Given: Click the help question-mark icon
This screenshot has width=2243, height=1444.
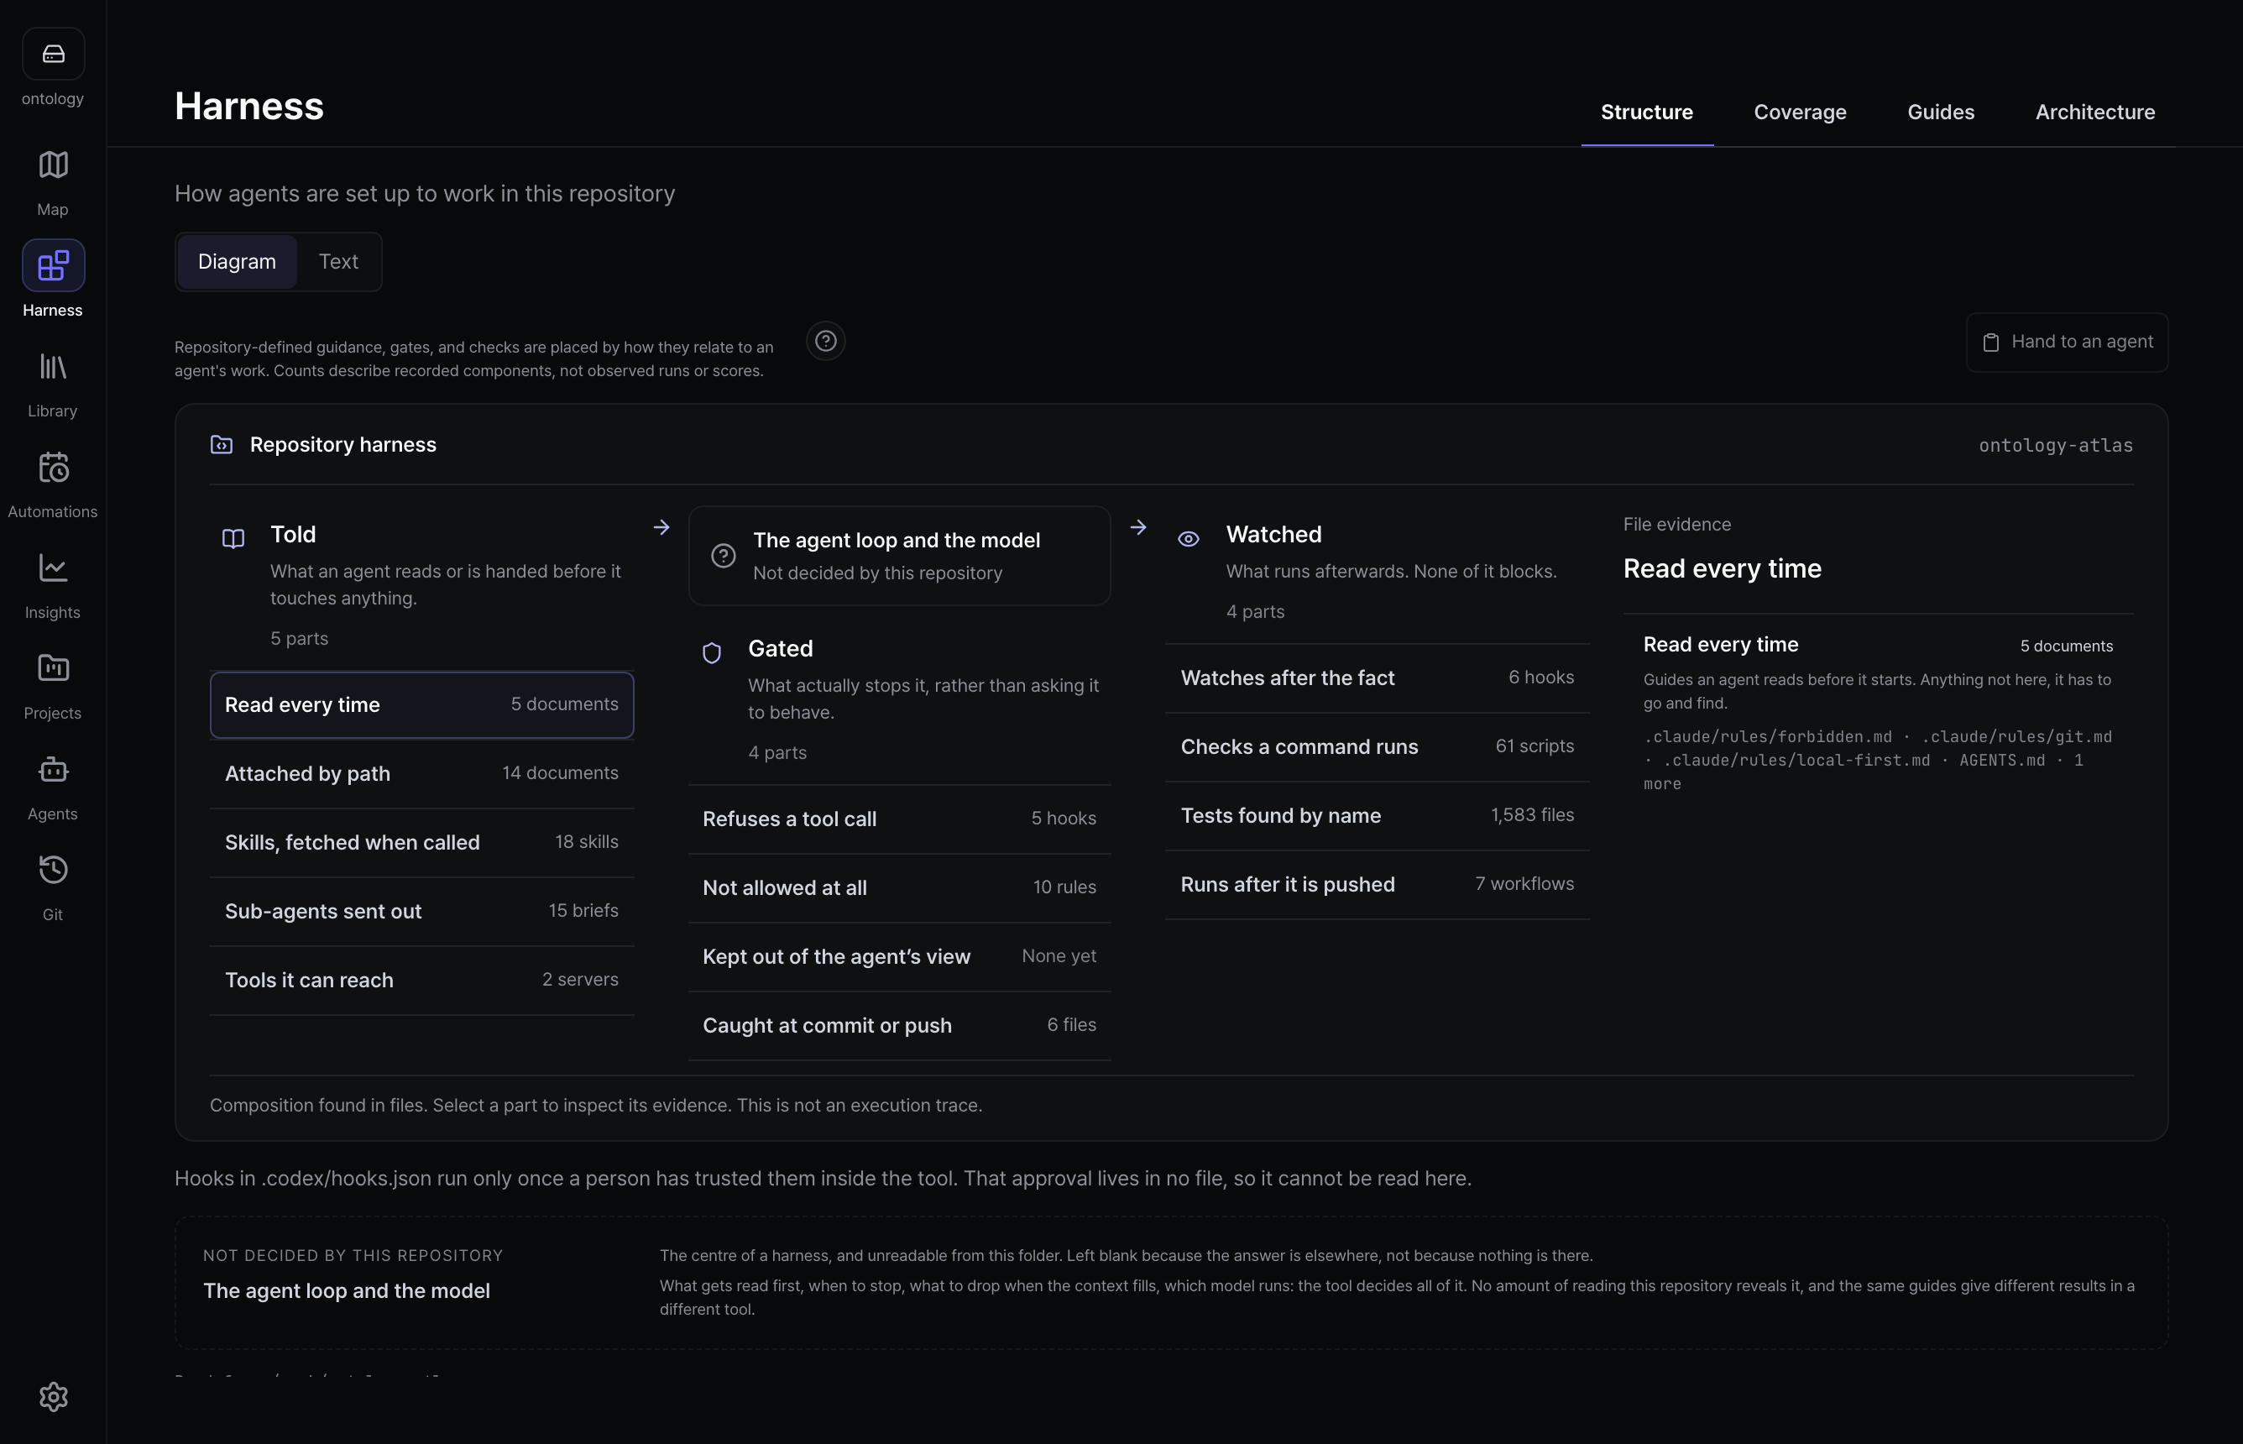Looking at the screenshot, I should pyautogui.click(x=826, y=342).
